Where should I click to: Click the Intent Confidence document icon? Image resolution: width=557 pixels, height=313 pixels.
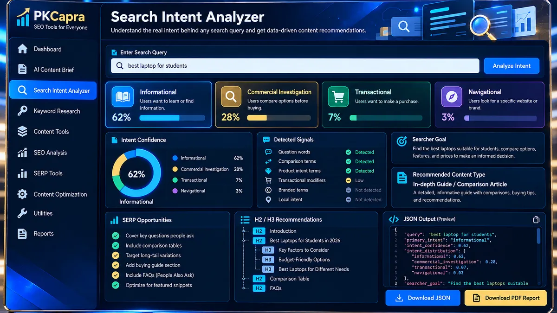tap(114, 140)
